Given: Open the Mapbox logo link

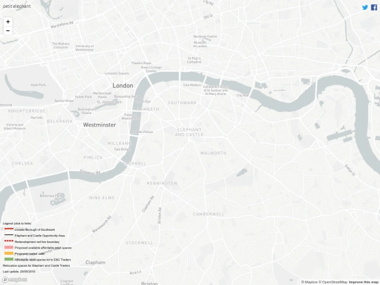Looking at the screenshot, I should pos(15,279).
